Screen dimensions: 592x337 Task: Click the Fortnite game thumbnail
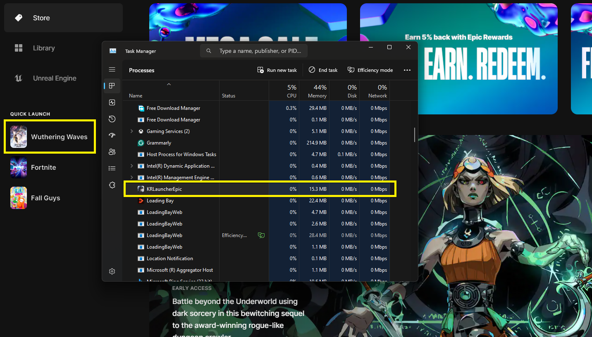(x=19, y=167)
